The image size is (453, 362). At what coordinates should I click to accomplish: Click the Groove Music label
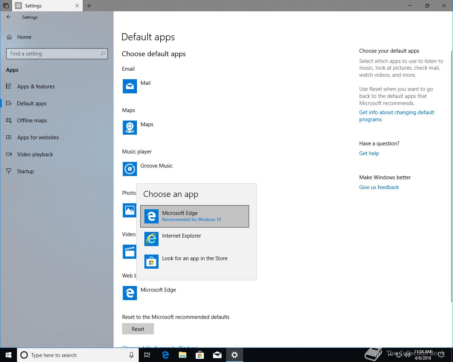coord(156,166)
